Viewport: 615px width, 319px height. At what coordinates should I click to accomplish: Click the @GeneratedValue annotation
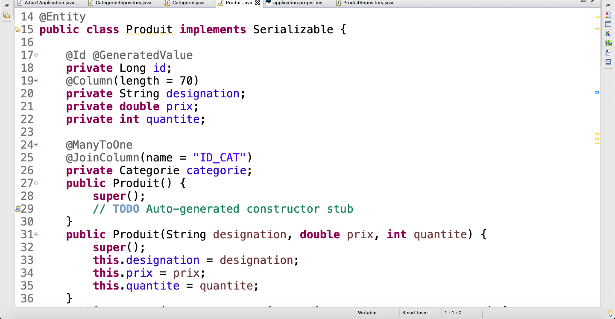tap(143, 55)
